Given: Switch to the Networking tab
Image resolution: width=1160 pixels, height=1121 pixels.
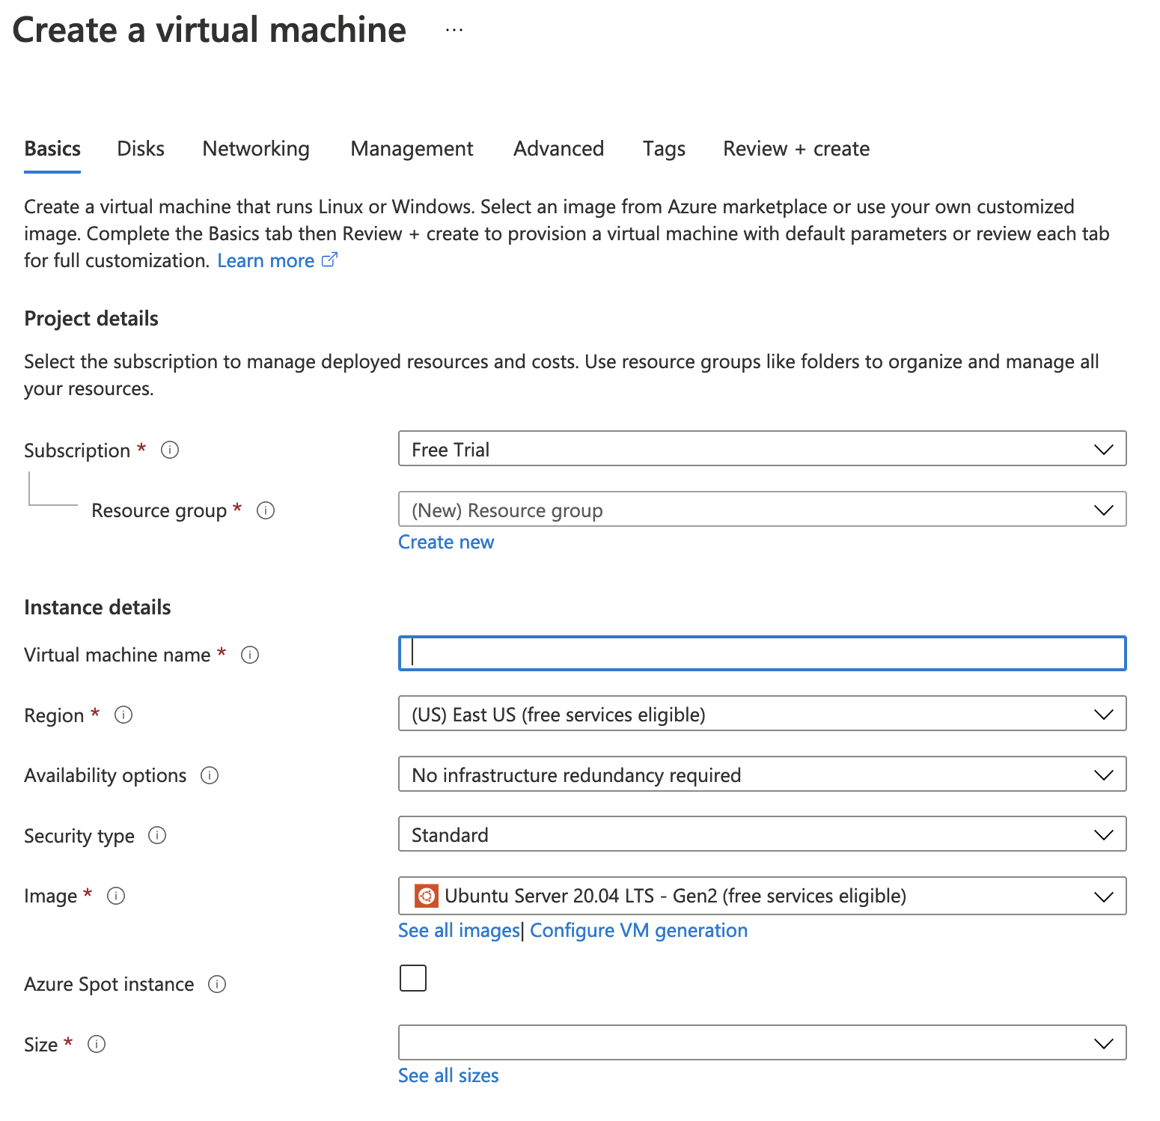Looking at the screenshot, I should tap(256, 149).
